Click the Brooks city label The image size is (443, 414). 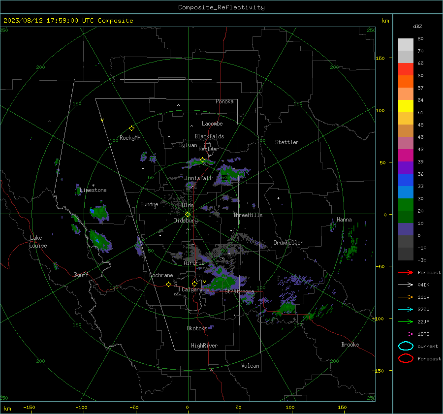point(350,344)
